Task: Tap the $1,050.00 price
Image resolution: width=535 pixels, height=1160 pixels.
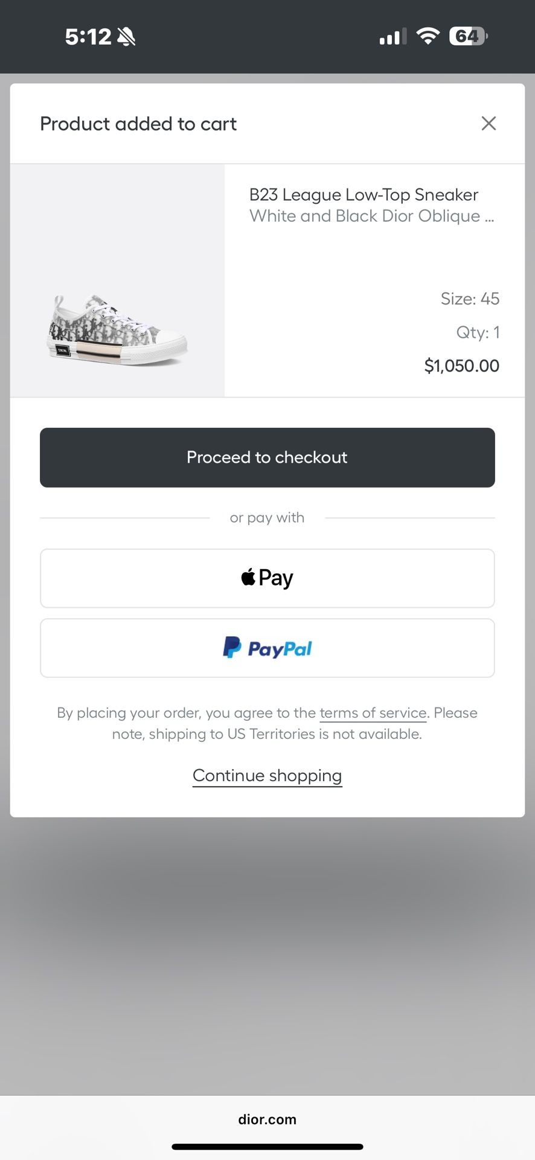Action: tap(461, 366)
